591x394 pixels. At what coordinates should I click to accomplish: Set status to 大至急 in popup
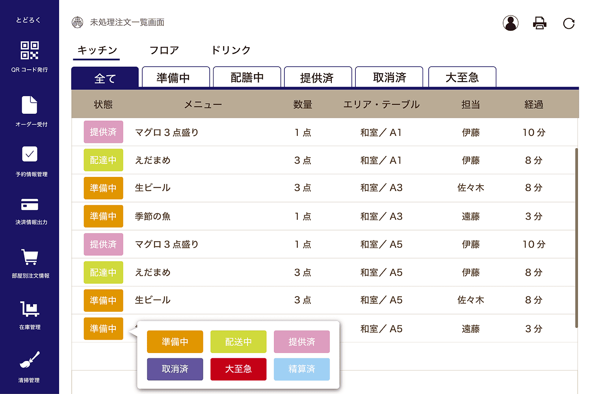click(238, 369)
